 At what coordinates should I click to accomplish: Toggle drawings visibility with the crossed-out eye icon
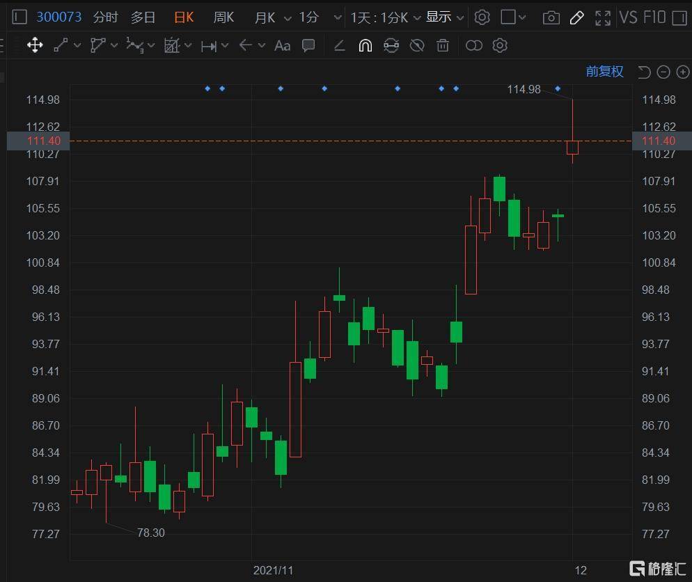coord(416,45)
